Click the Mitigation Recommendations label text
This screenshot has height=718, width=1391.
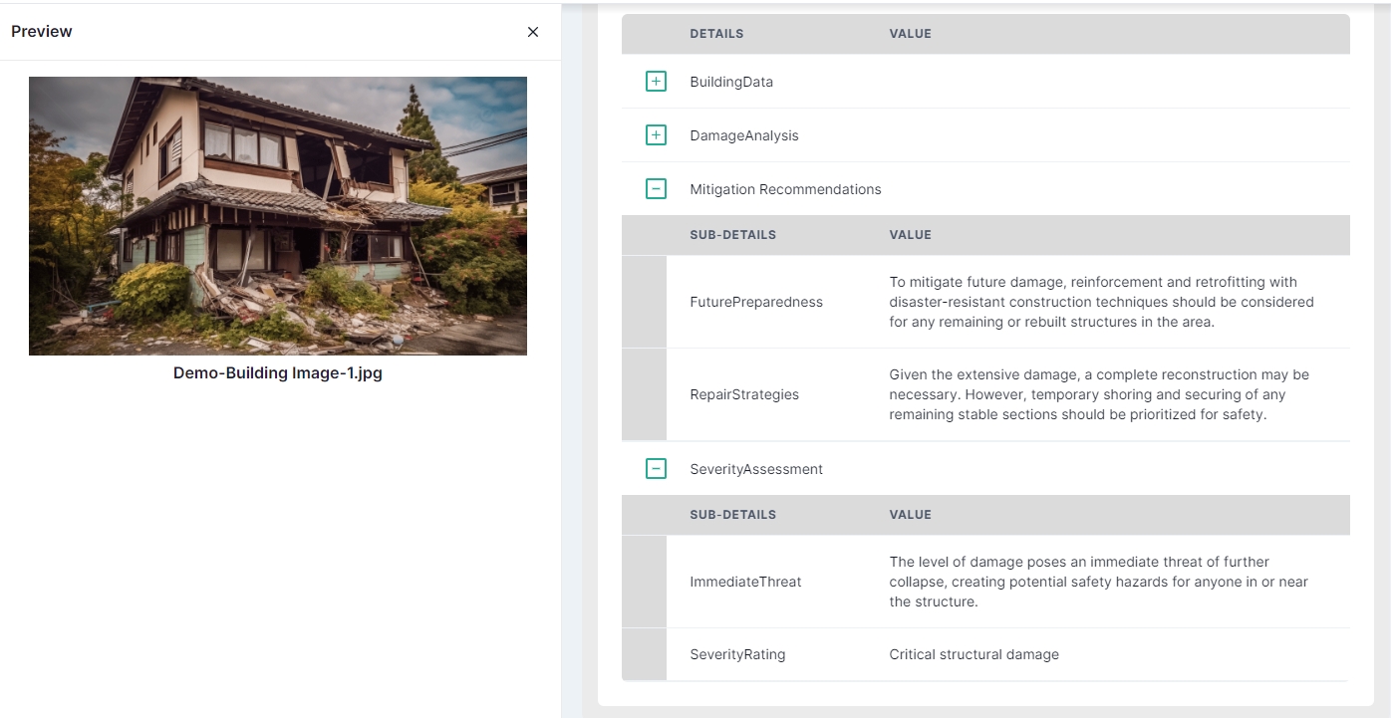coord(785,189)
